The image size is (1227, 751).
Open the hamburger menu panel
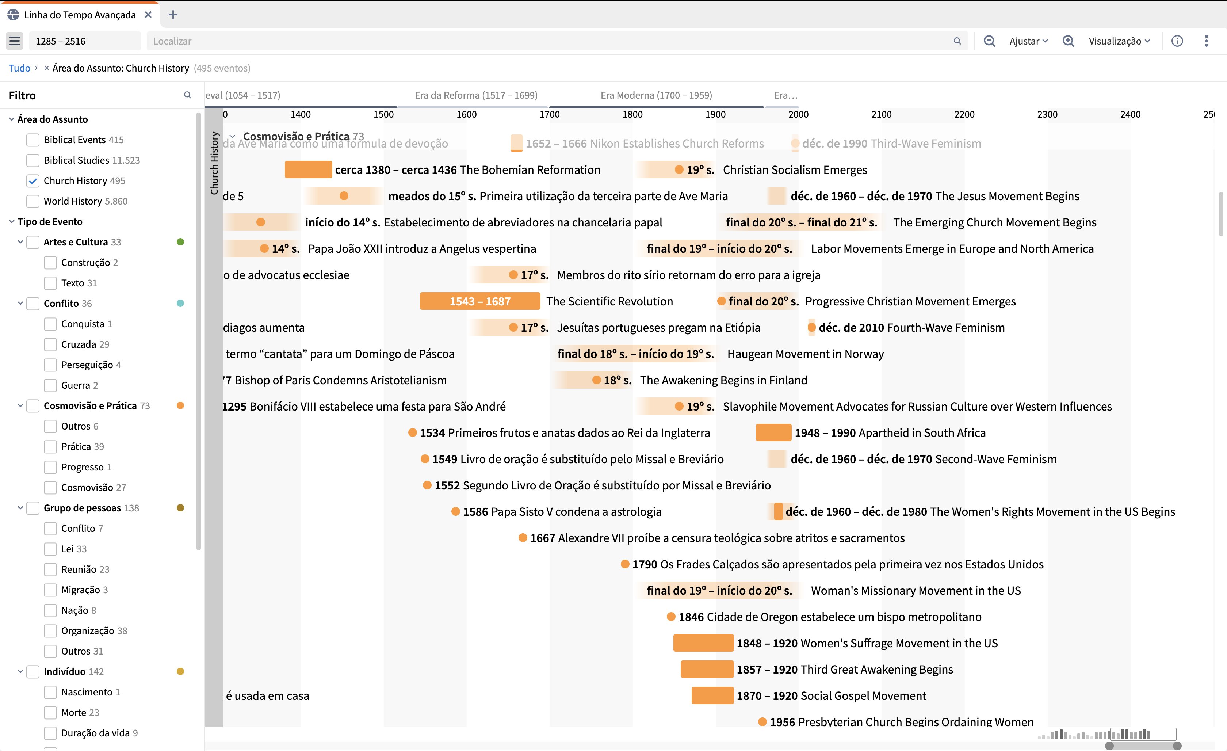coord(15,41)
